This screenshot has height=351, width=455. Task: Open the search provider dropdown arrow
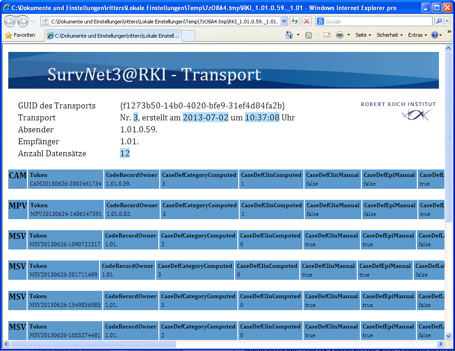click(x=447, y=22)
